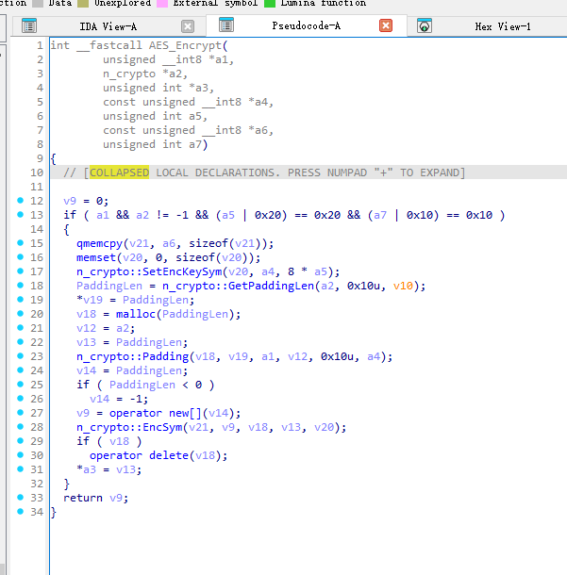Screen dimensions: 567x575
Task: Click 'v14 = -1;' on line 26
Action: pos(119,399)
